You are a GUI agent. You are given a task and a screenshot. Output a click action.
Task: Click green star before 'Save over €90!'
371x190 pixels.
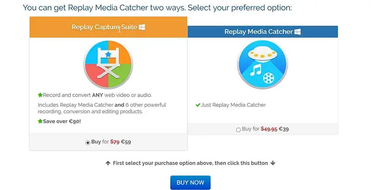pos(40,121)
